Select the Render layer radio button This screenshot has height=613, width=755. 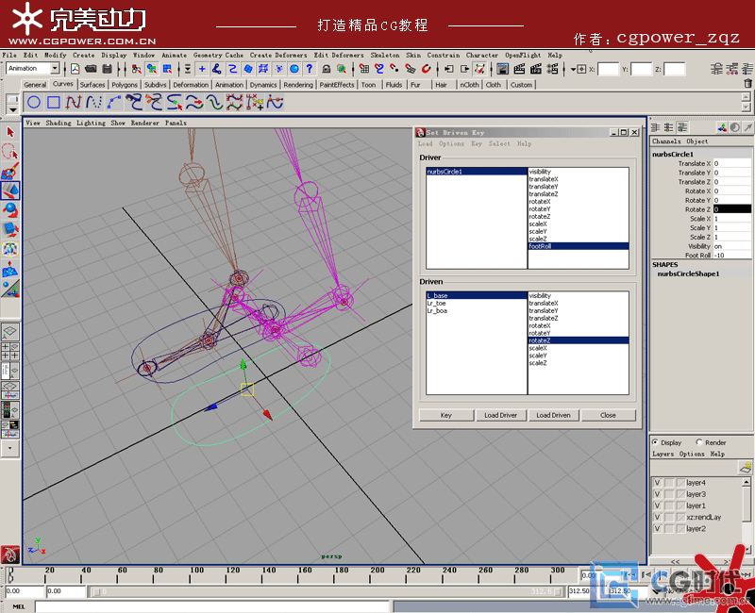point(699,442)
